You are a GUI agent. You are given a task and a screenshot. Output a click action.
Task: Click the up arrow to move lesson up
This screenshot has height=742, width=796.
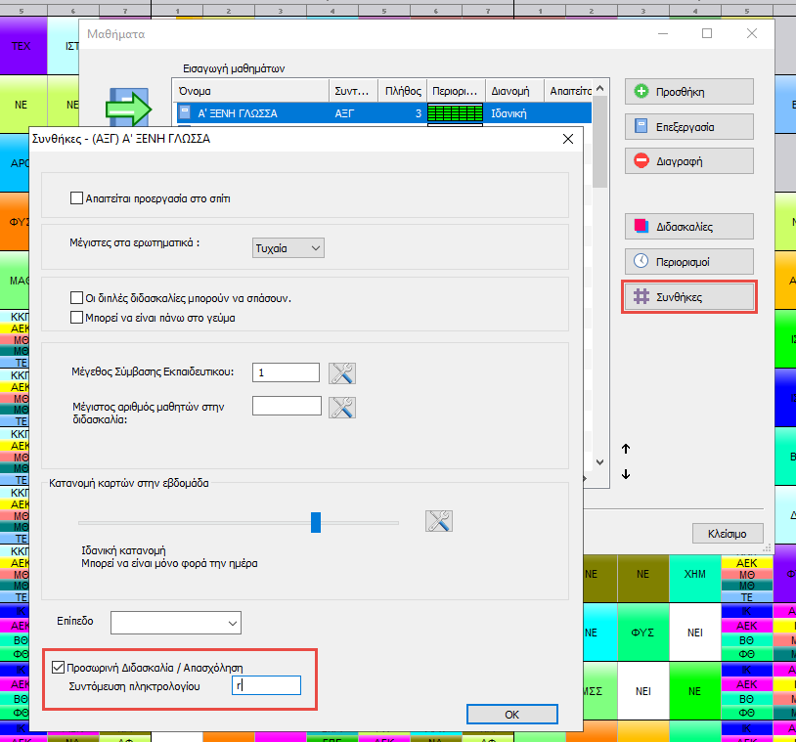click(x=626, y=449)
